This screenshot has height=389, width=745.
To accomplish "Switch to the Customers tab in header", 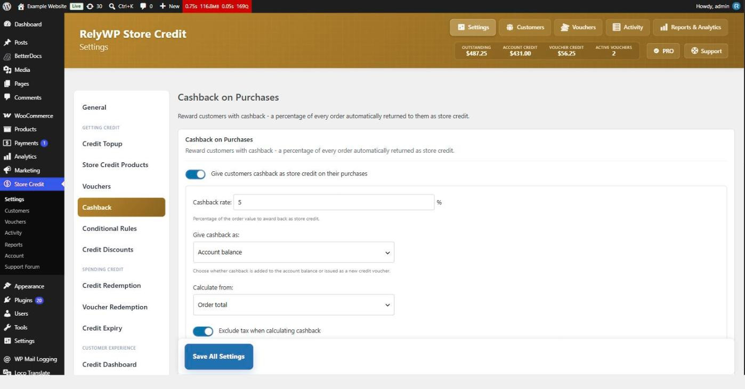I will (525, 27).
